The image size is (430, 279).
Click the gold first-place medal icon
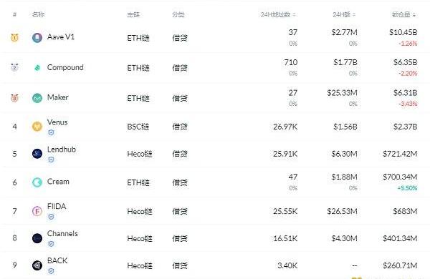point(14,37)
